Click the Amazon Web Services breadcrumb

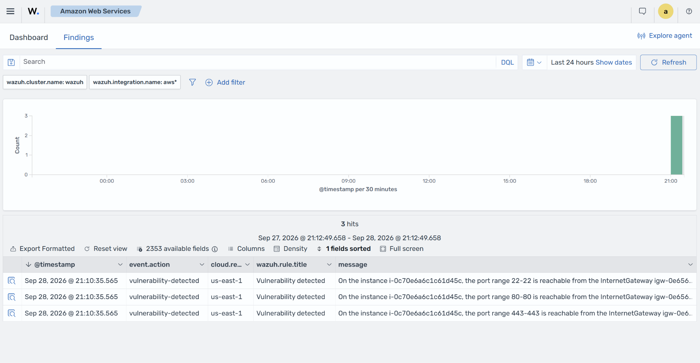95,11
